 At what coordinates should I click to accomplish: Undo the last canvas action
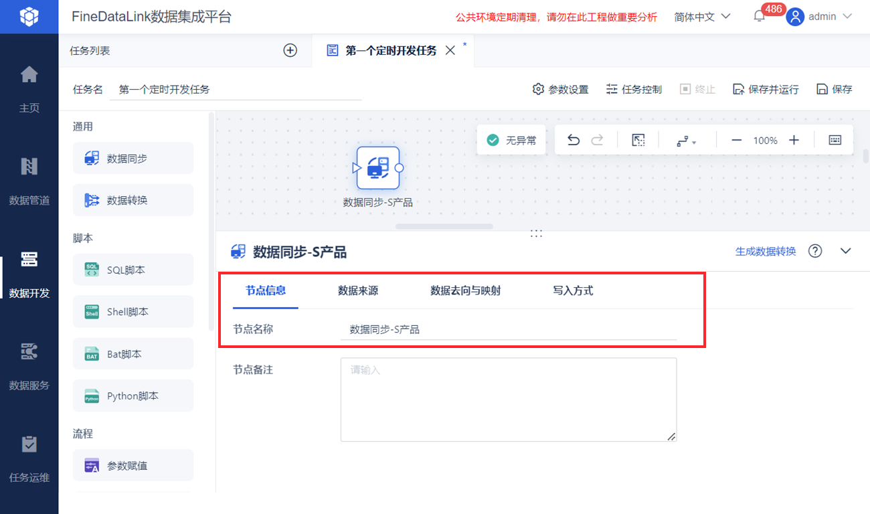pyautogui.click(x=573, y=140)
